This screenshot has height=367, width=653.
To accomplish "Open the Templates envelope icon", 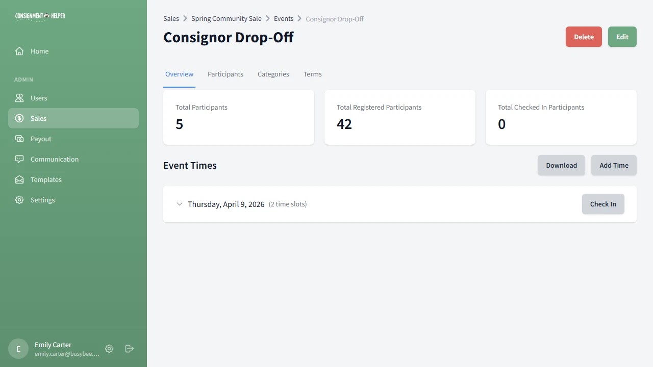I will [19, 179].
